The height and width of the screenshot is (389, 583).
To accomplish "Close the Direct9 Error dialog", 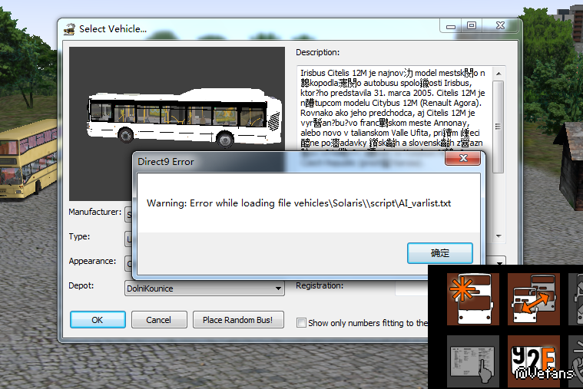I will click(463, 158).
